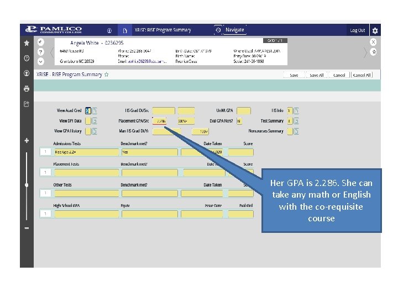Click the HS Grad Dt date field

click(164, 111)
